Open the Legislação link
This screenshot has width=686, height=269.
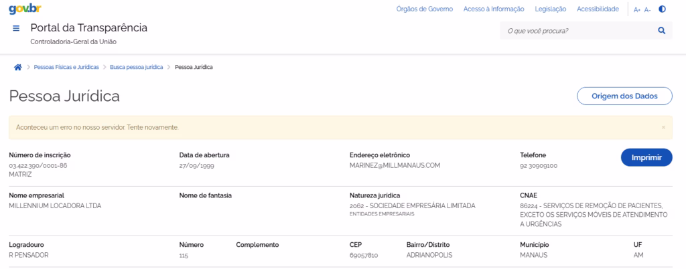(551, 9)
